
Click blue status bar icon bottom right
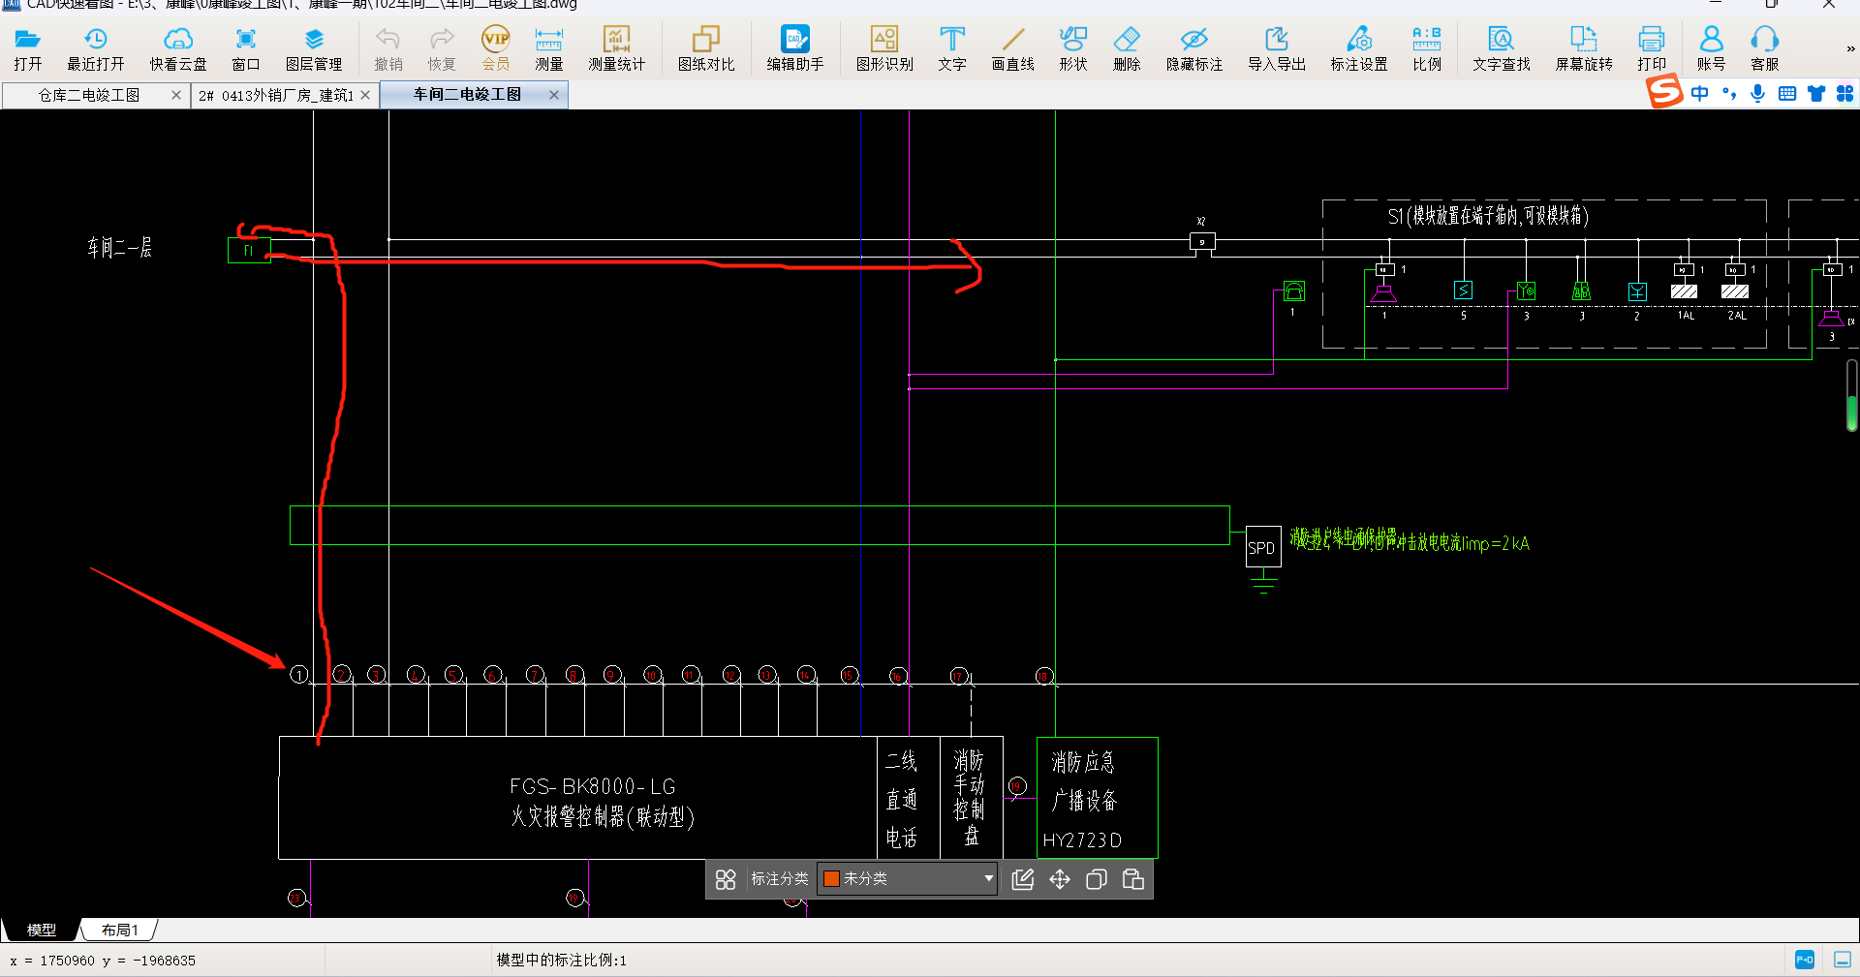pos(1805,960)
